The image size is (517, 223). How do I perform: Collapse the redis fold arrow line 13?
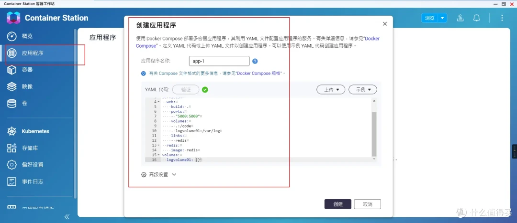(x=158, y=145)
